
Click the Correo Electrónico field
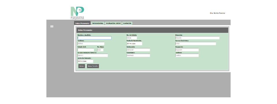click(x=196, y=44)
